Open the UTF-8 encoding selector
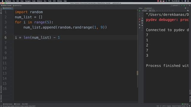Image resolution: width=191 pixels, height=107 pixels. [164, 106]
